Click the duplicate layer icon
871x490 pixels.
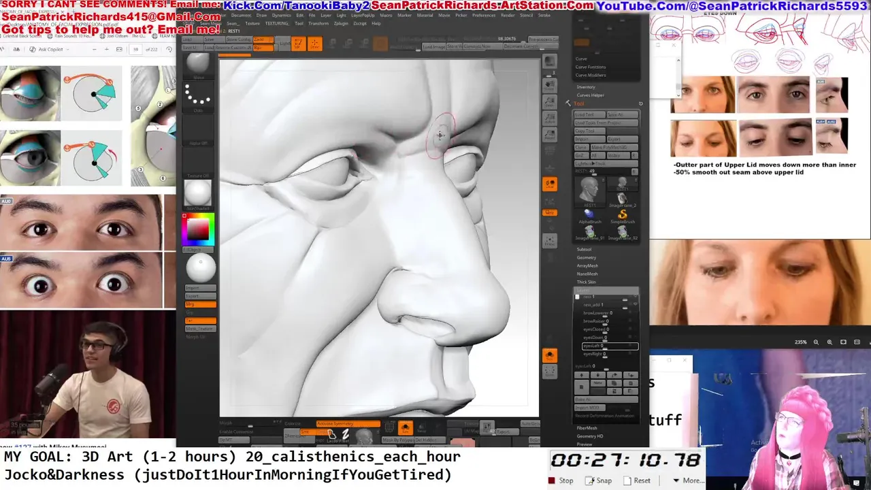point(614,383)
